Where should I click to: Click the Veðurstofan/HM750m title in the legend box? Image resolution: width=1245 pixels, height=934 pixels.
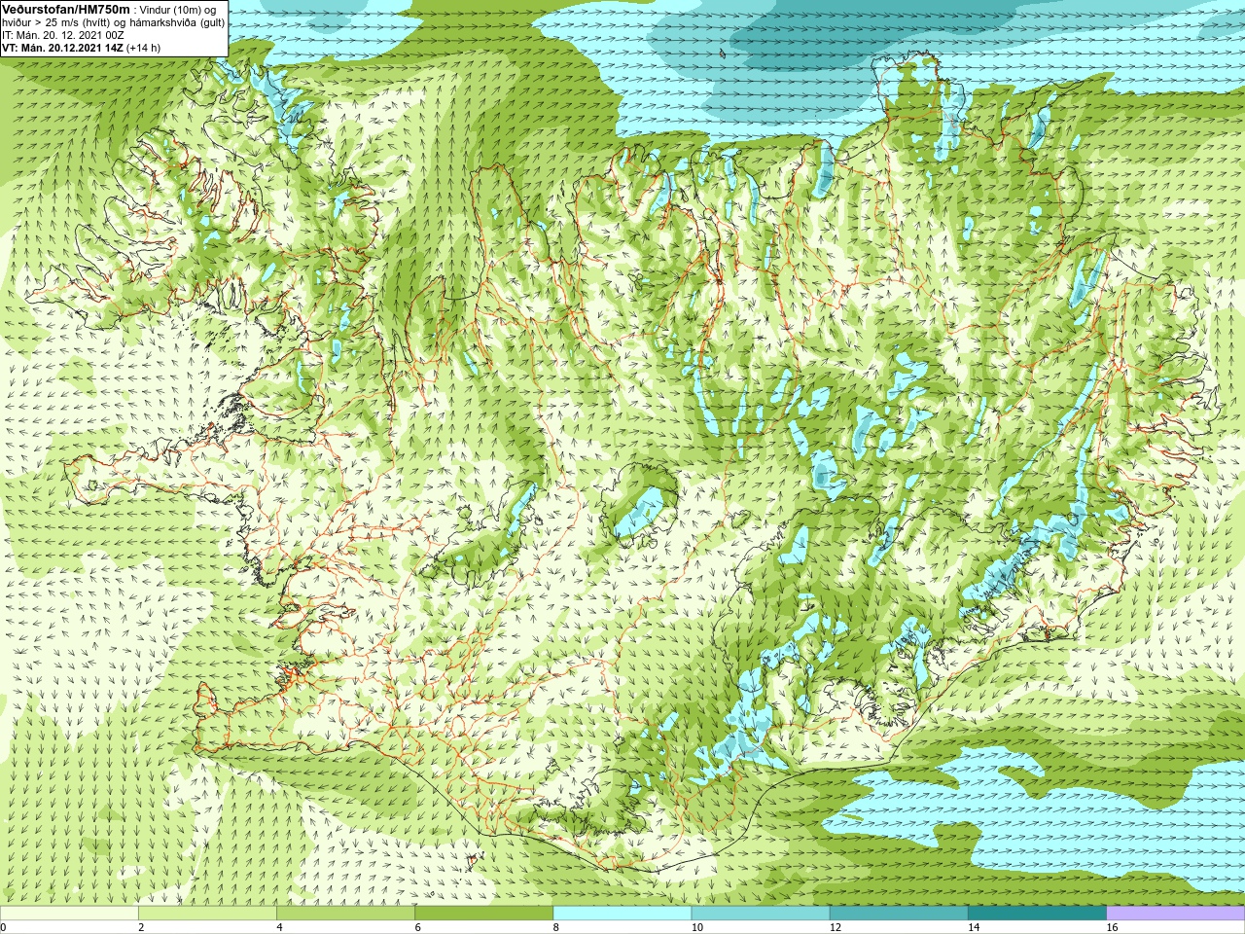pos(67,9)
